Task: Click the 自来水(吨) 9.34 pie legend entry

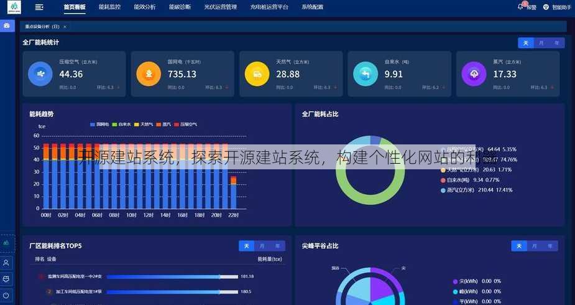Action: (x=470, y=181)
